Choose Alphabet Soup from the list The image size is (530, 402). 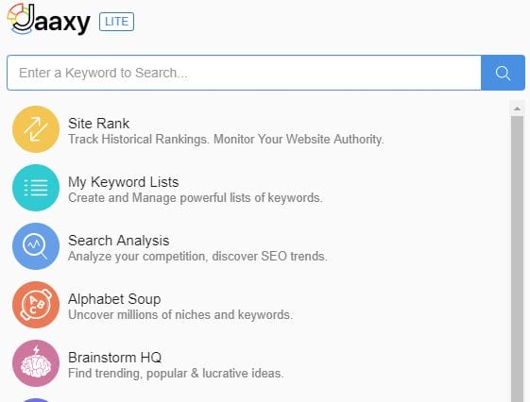(114, 299)
